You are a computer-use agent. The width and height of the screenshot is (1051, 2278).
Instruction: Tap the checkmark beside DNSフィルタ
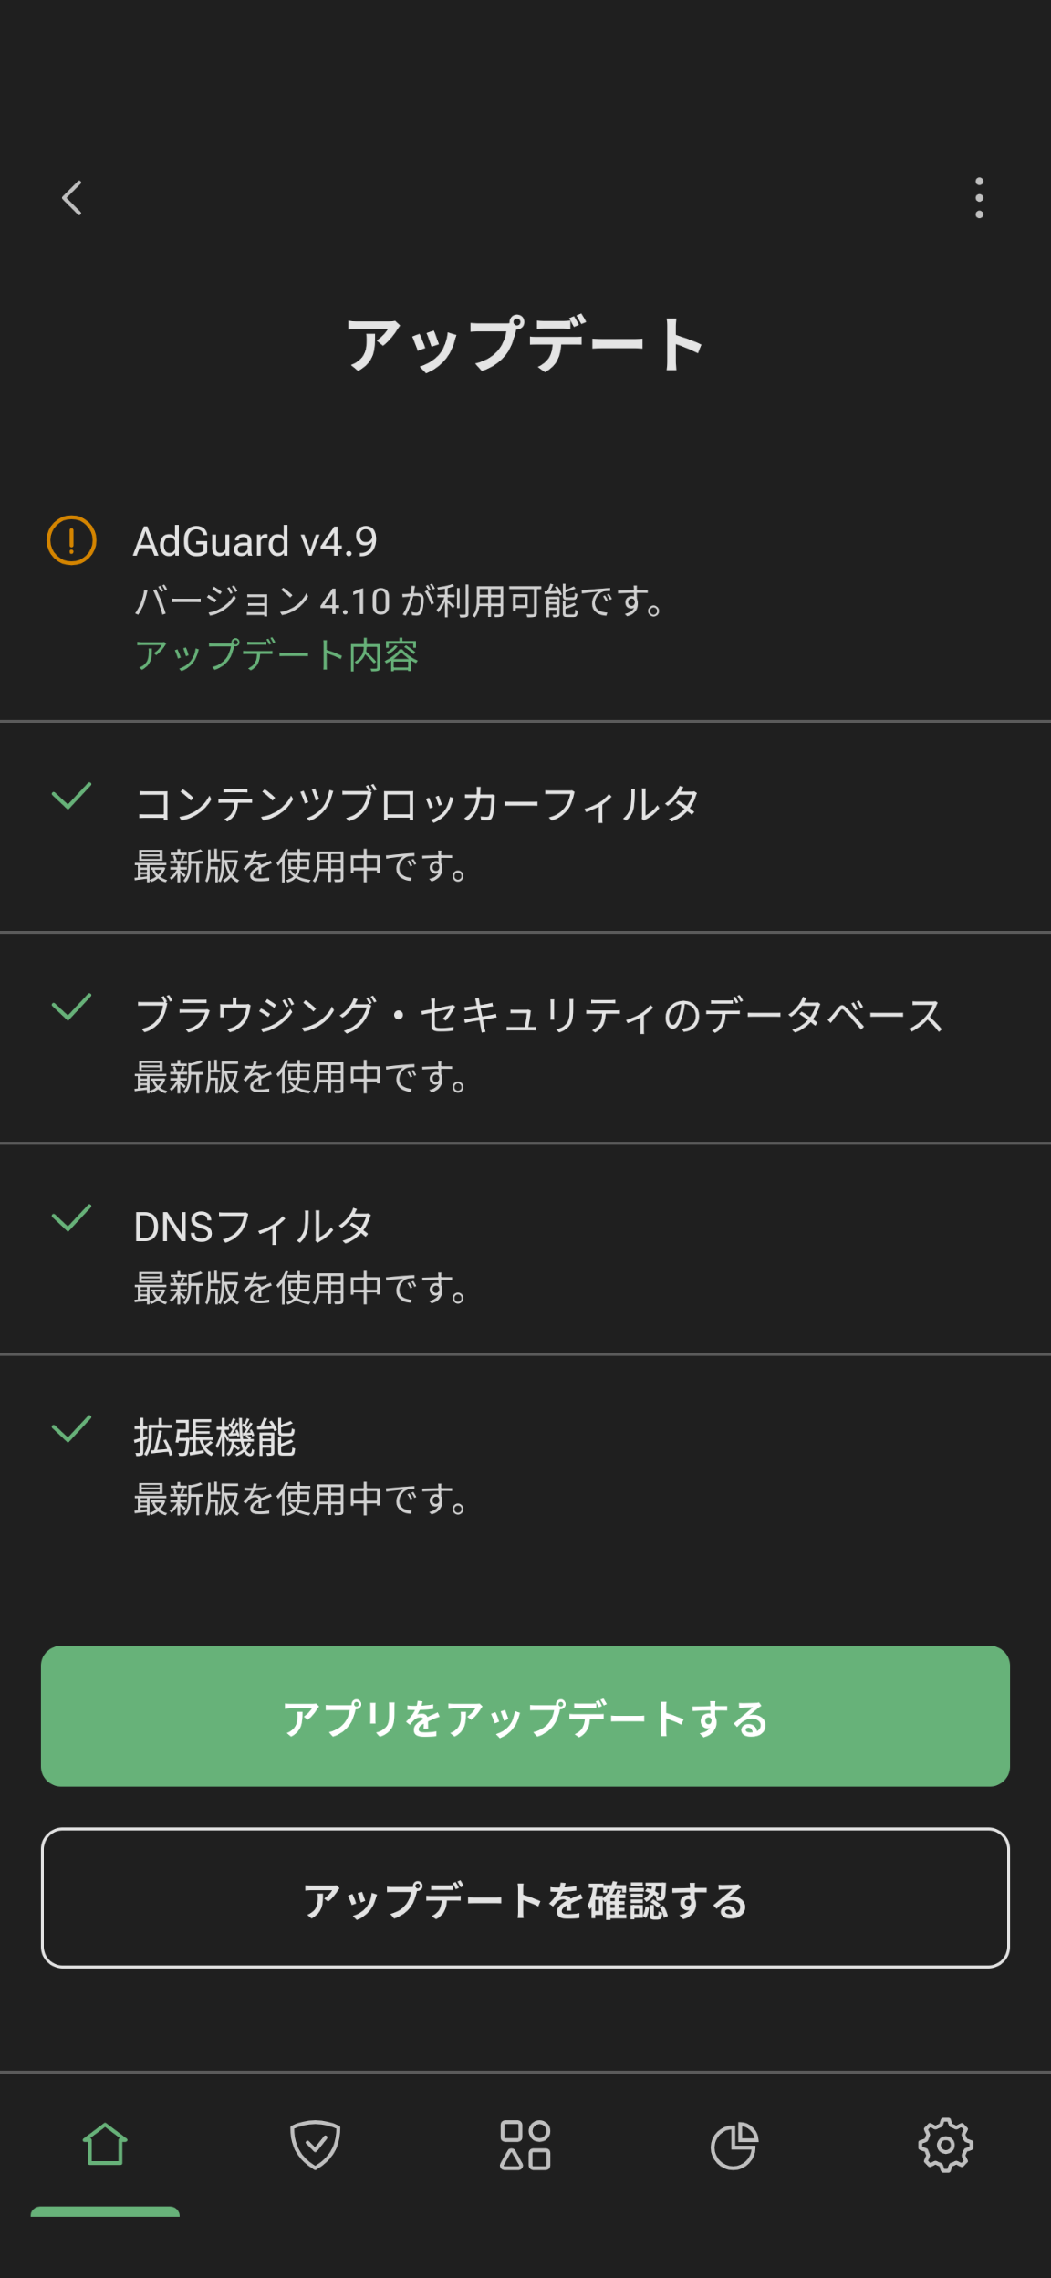(71, 1218)
